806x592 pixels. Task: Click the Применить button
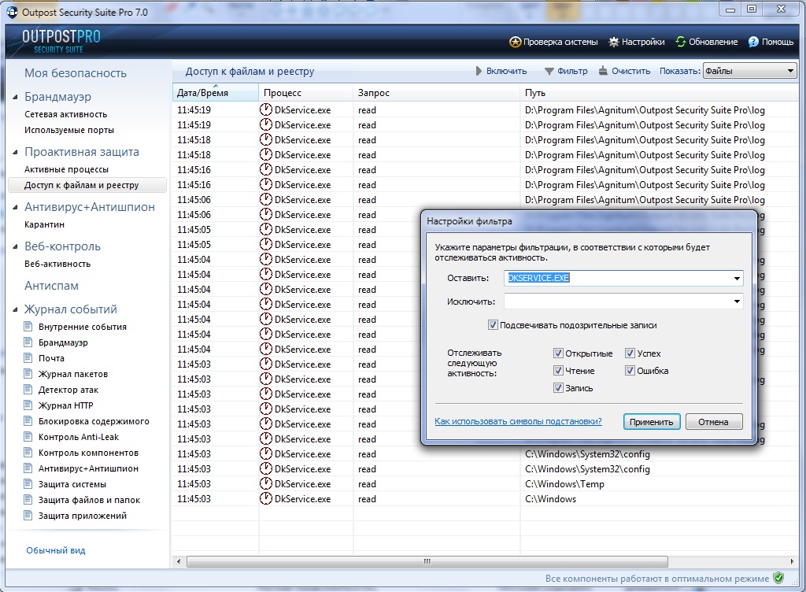(651, 422)
